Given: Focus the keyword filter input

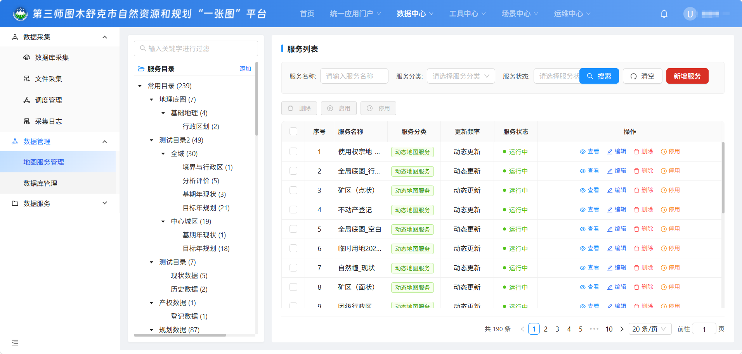Looking at the screenshot, I should (x=196, y=48).
